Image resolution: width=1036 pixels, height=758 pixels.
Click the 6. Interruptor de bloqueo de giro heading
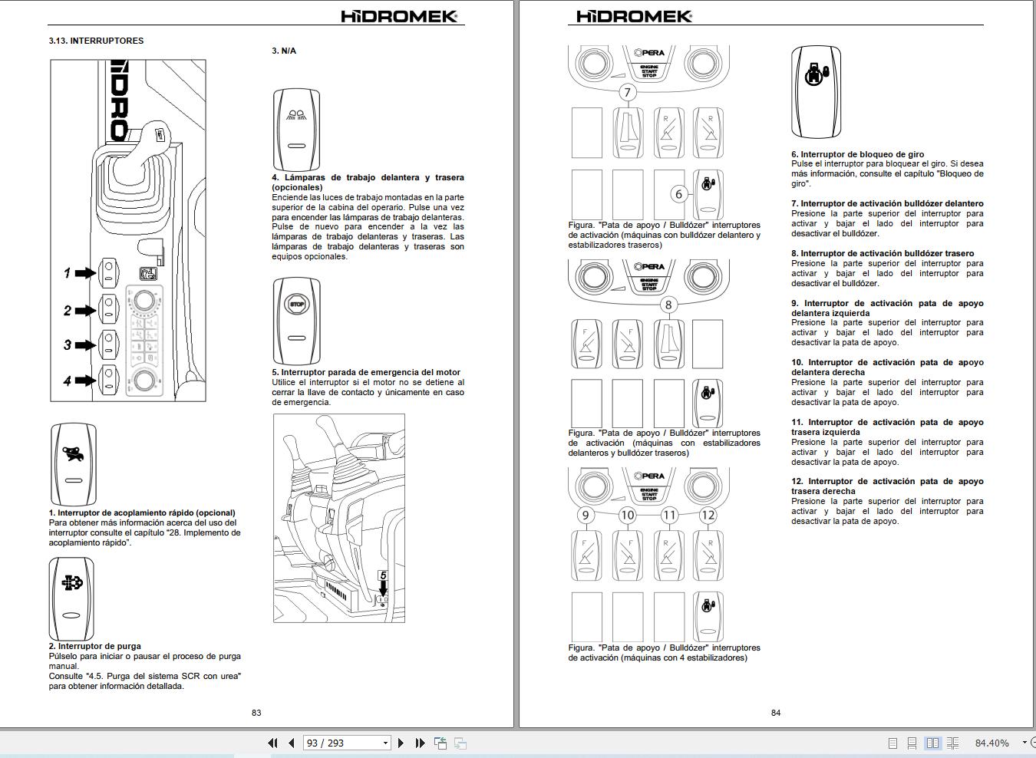tap(858, 154)
